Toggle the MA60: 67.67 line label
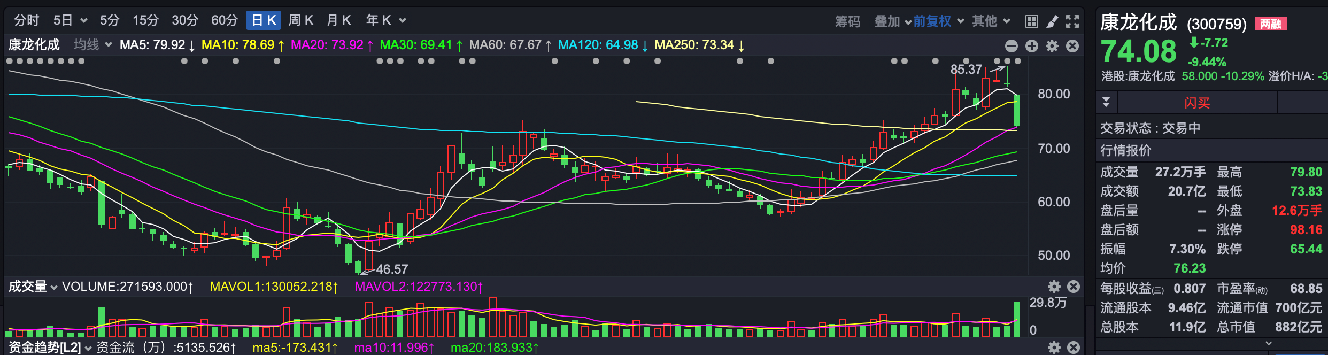The height and width of the screenshot is (355, 1328). tap(511, 45)
